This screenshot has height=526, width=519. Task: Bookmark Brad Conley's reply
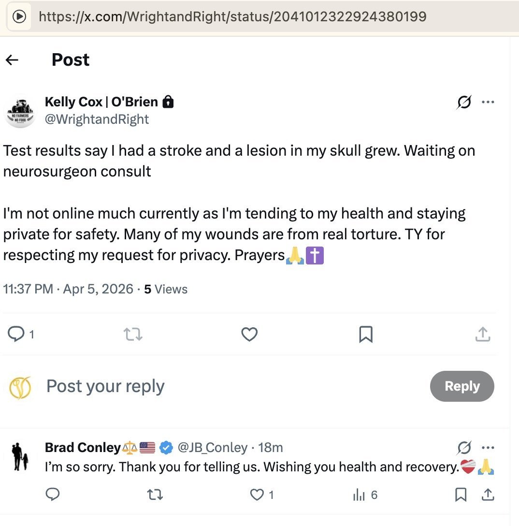coord(461,495)
